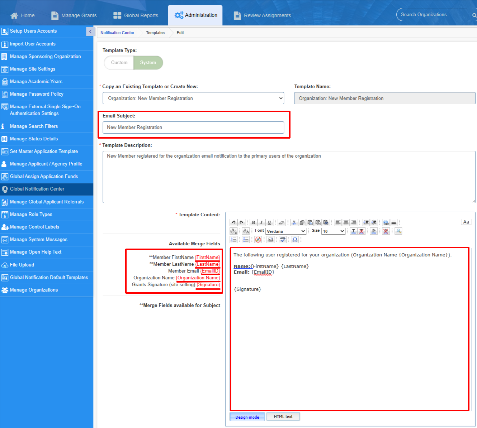Open the Copy an Existing Template dropdown
Screen dimensions: 477x428
pos(193,98)
